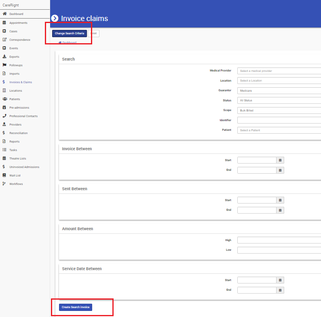Open calendar picker for Invoice Between End
The image size is (321, 317).
click(280, 170)
